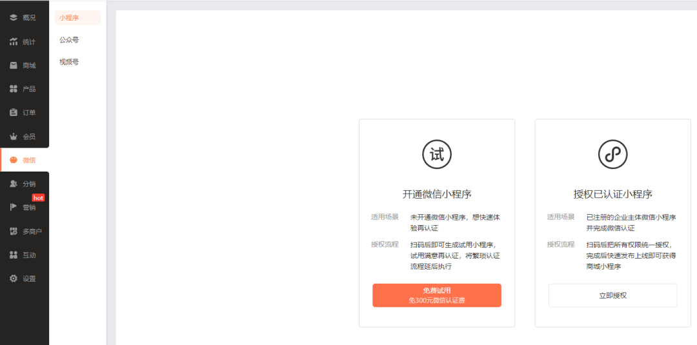Click the 微信 WeChat chat icon
The width and height of the screenshot is (697, 345).
tap(14, 160)
